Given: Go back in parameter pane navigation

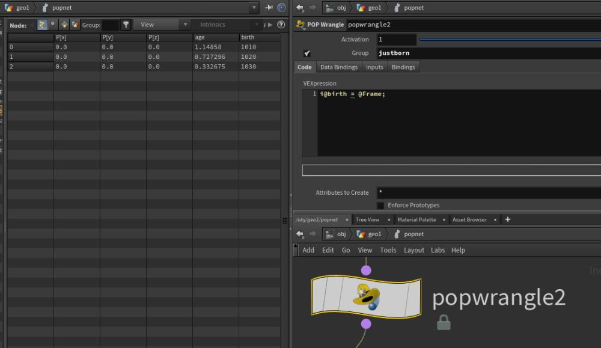Looking at the screenshot, I should pos(300,8).
